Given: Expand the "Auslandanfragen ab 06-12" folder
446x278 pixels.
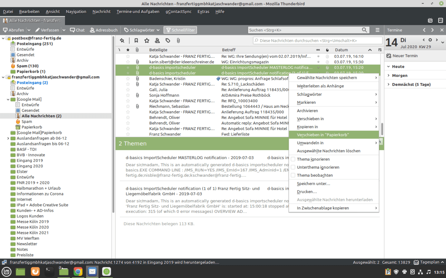Looking at the screenshot, I should pyautogui.click(x=8, y=138).
